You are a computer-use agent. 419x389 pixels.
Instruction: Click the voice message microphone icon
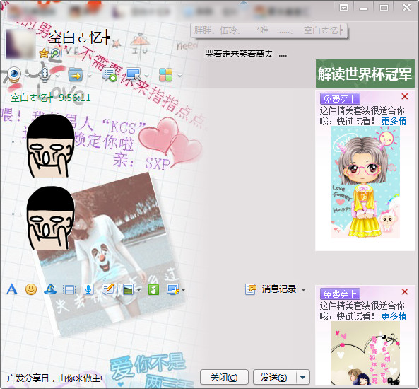click(88, 289)
